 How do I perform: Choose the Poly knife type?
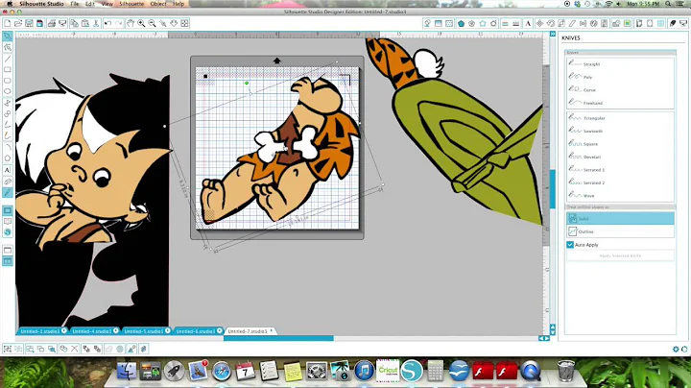pos(620,77)
